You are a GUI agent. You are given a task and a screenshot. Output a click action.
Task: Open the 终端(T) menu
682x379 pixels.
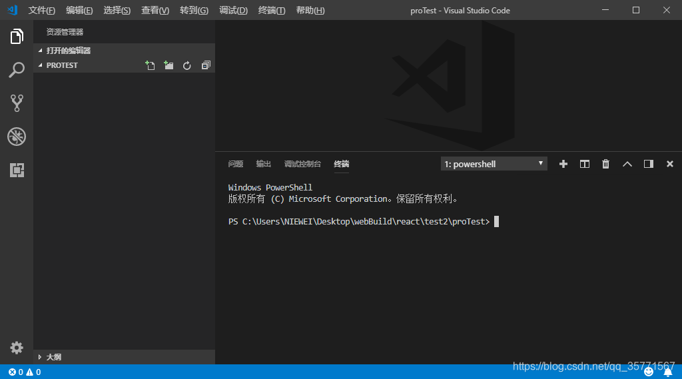click(272, 11)
